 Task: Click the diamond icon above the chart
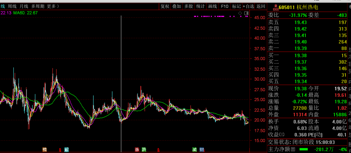pyautogui.click(x=240, y=13)
